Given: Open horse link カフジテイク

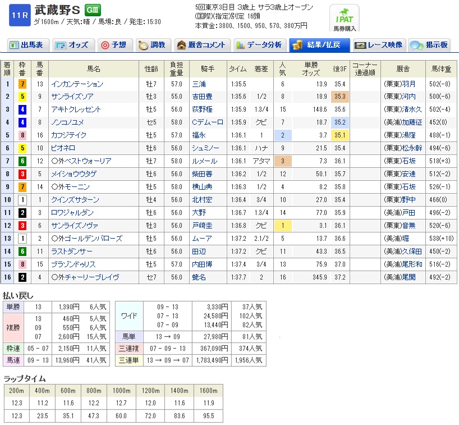Looking at the screenshot, I should click(70, 135).
